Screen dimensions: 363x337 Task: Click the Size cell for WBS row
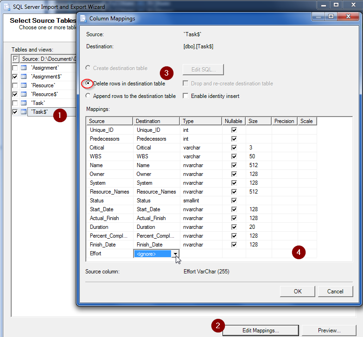[258, 156]
